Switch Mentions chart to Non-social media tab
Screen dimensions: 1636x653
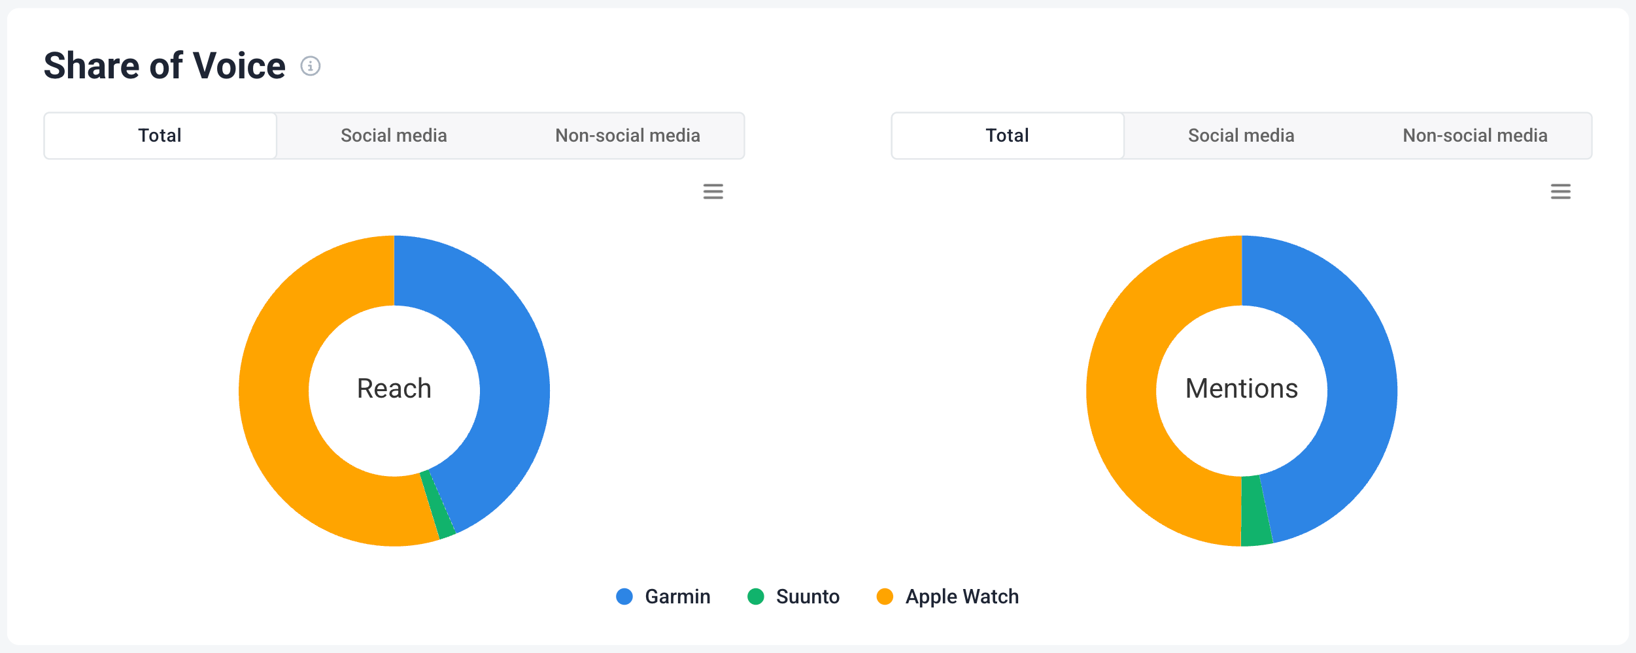click(1475, 136)
